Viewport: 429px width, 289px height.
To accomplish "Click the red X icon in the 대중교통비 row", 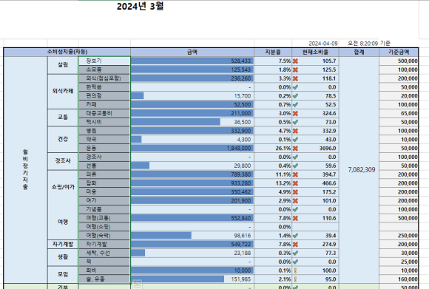I will [x=295, y=114].
